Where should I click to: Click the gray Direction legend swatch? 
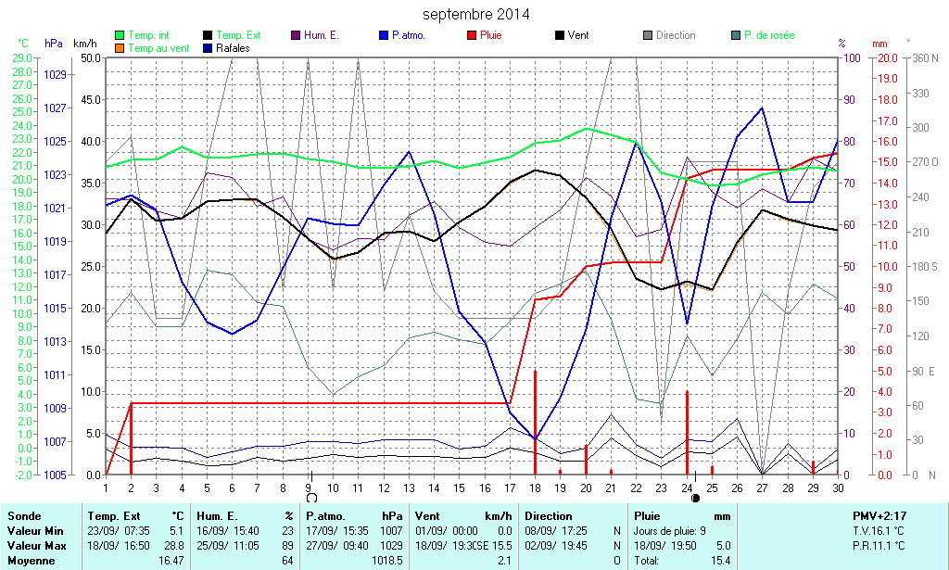tap(647, 36)
